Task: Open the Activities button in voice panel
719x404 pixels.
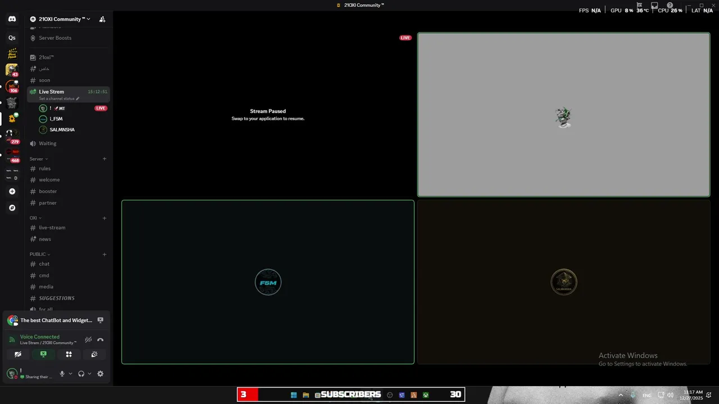Action: [x=69, y=354]
